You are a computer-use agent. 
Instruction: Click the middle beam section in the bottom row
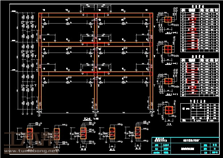(84, 133)
